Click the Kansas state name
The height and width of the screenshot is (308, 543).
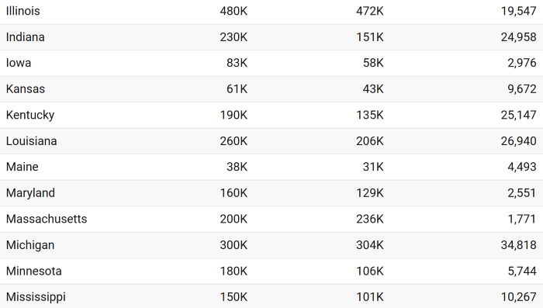(26, 89)
